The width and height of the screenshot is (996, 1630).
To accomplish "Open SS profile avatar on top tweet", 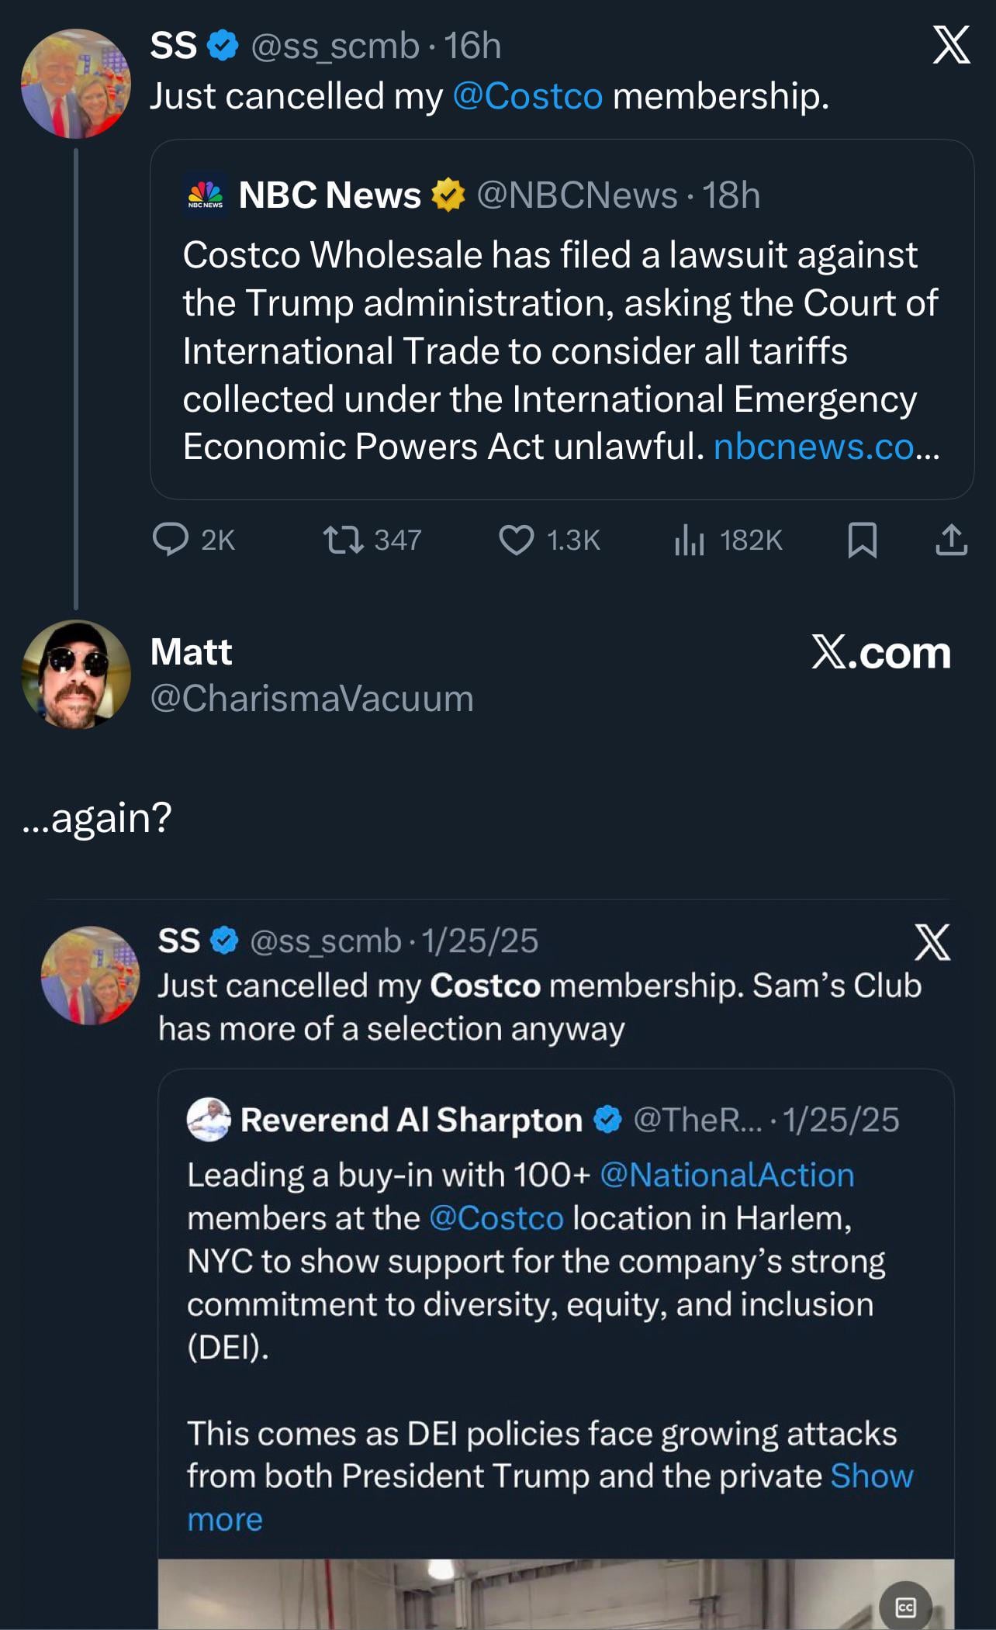I will point(76,84).
